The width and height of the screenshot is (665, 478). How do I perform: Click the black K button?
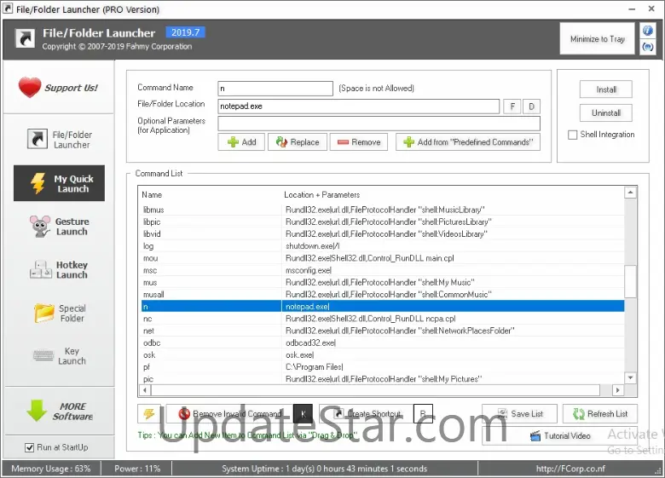[x=303, y=413]
